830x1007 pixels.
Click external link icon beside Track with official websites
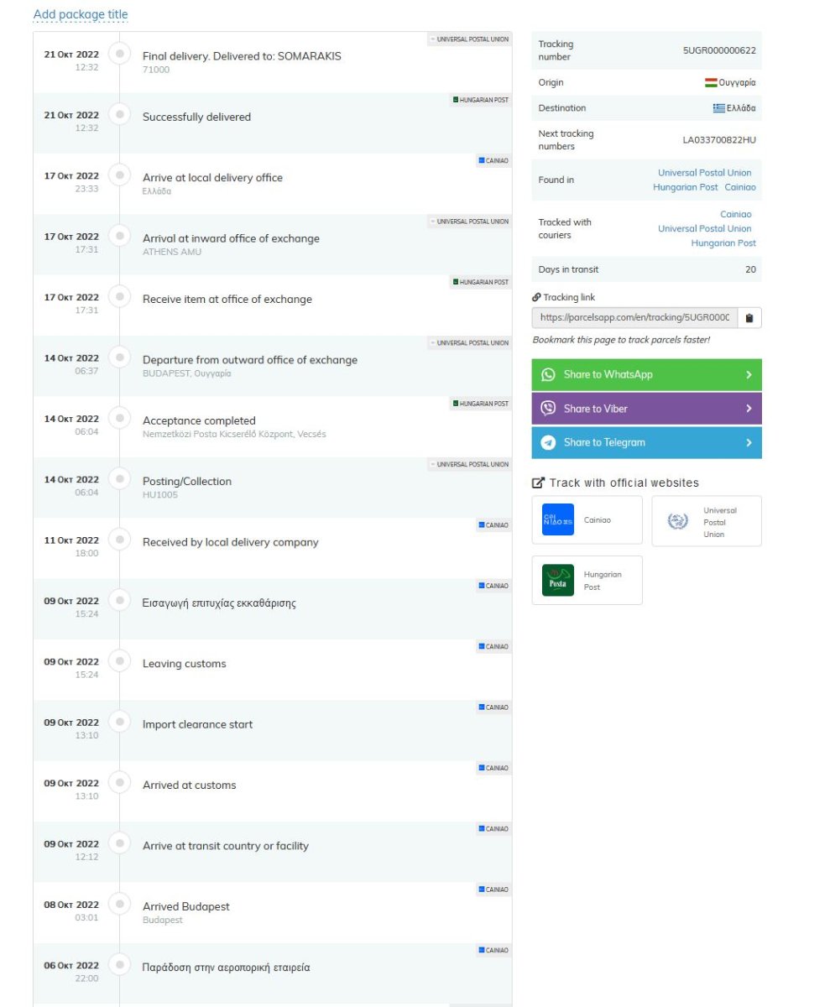tap(538, 483)
